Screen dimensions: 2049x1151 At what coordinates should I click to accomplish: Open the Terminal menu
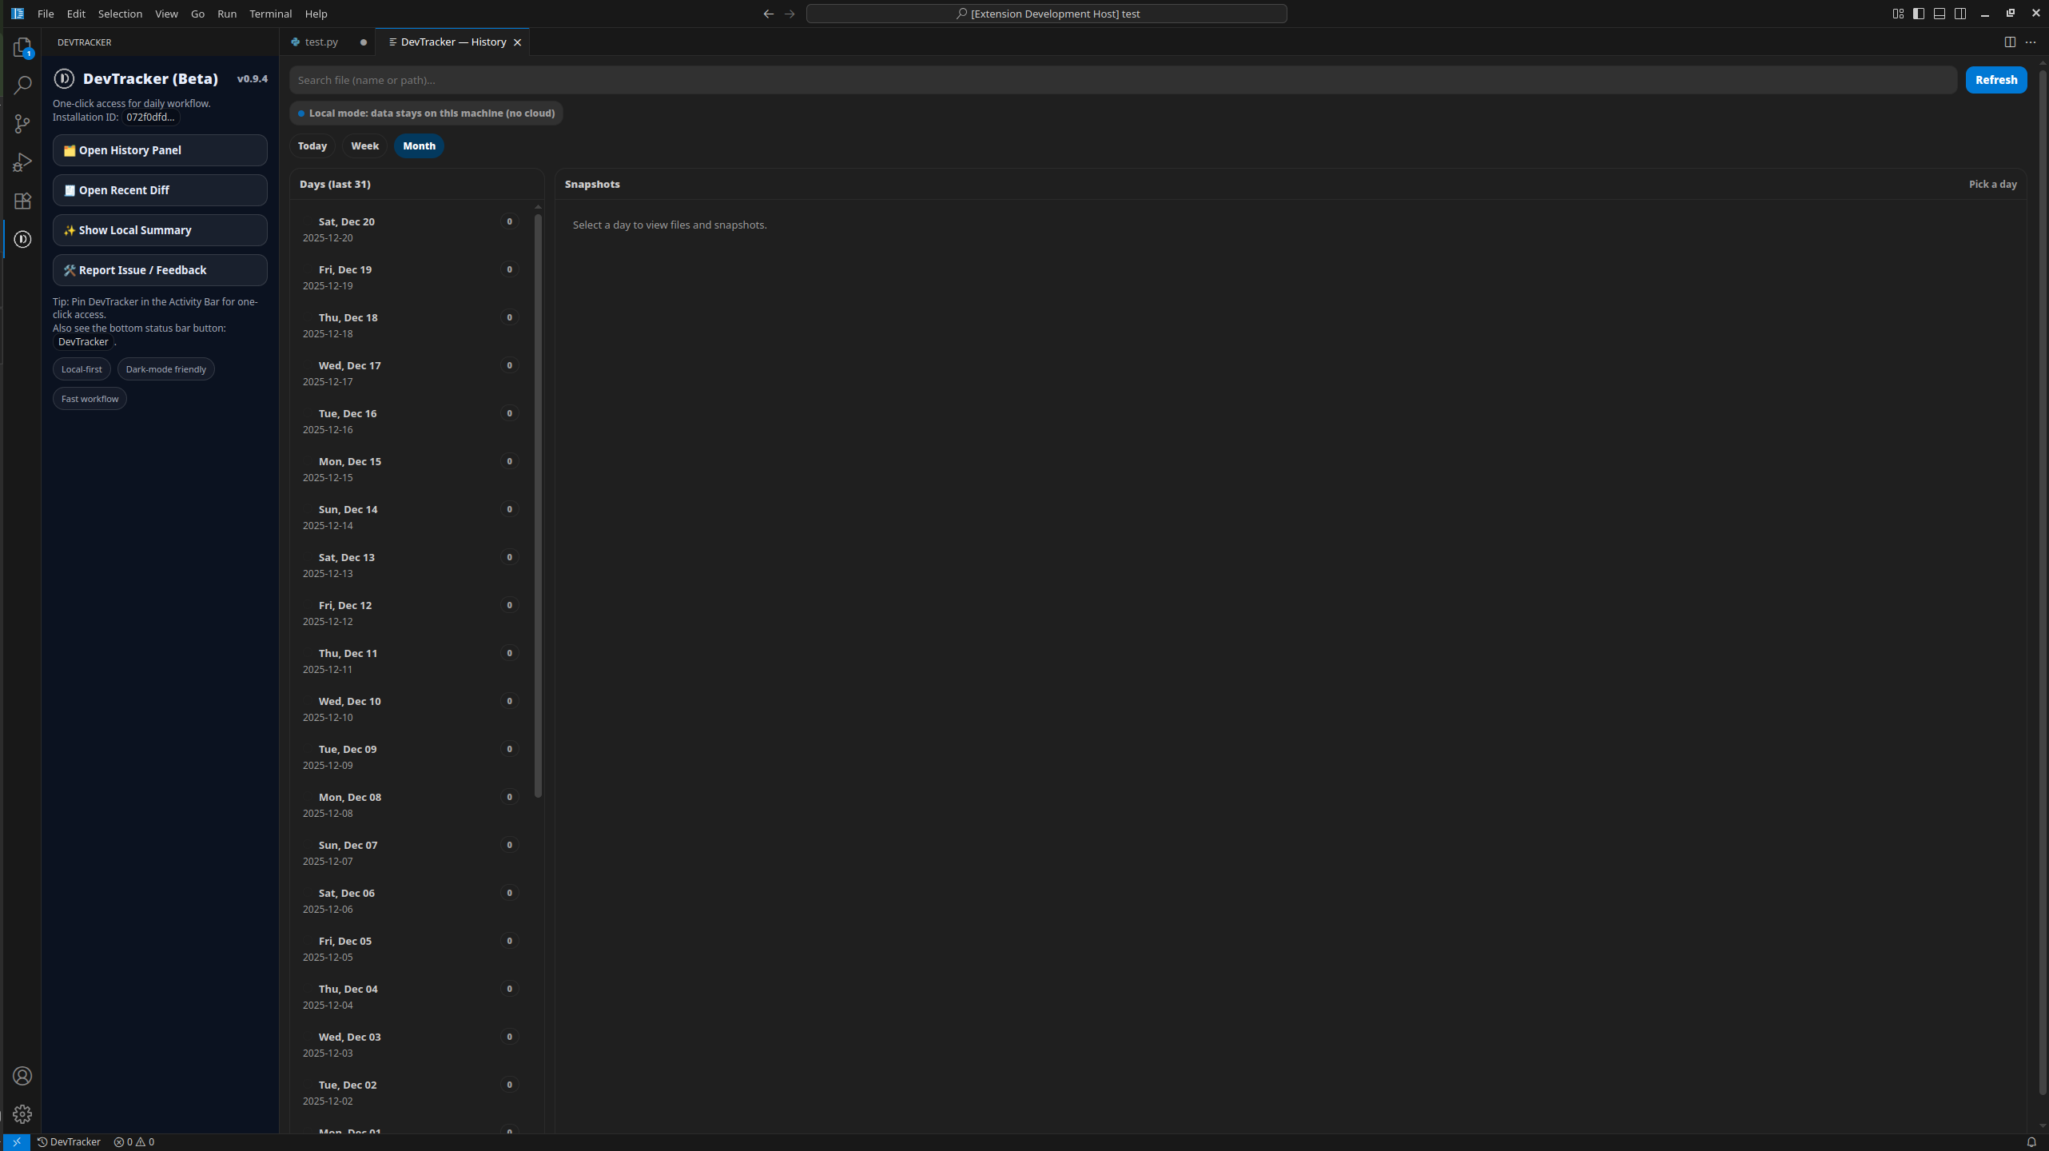[270, 14]
